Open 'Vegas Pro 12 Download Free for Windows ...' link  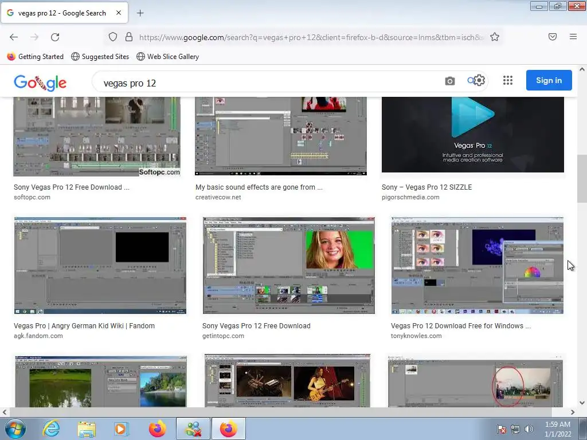(x=461, y=326)
